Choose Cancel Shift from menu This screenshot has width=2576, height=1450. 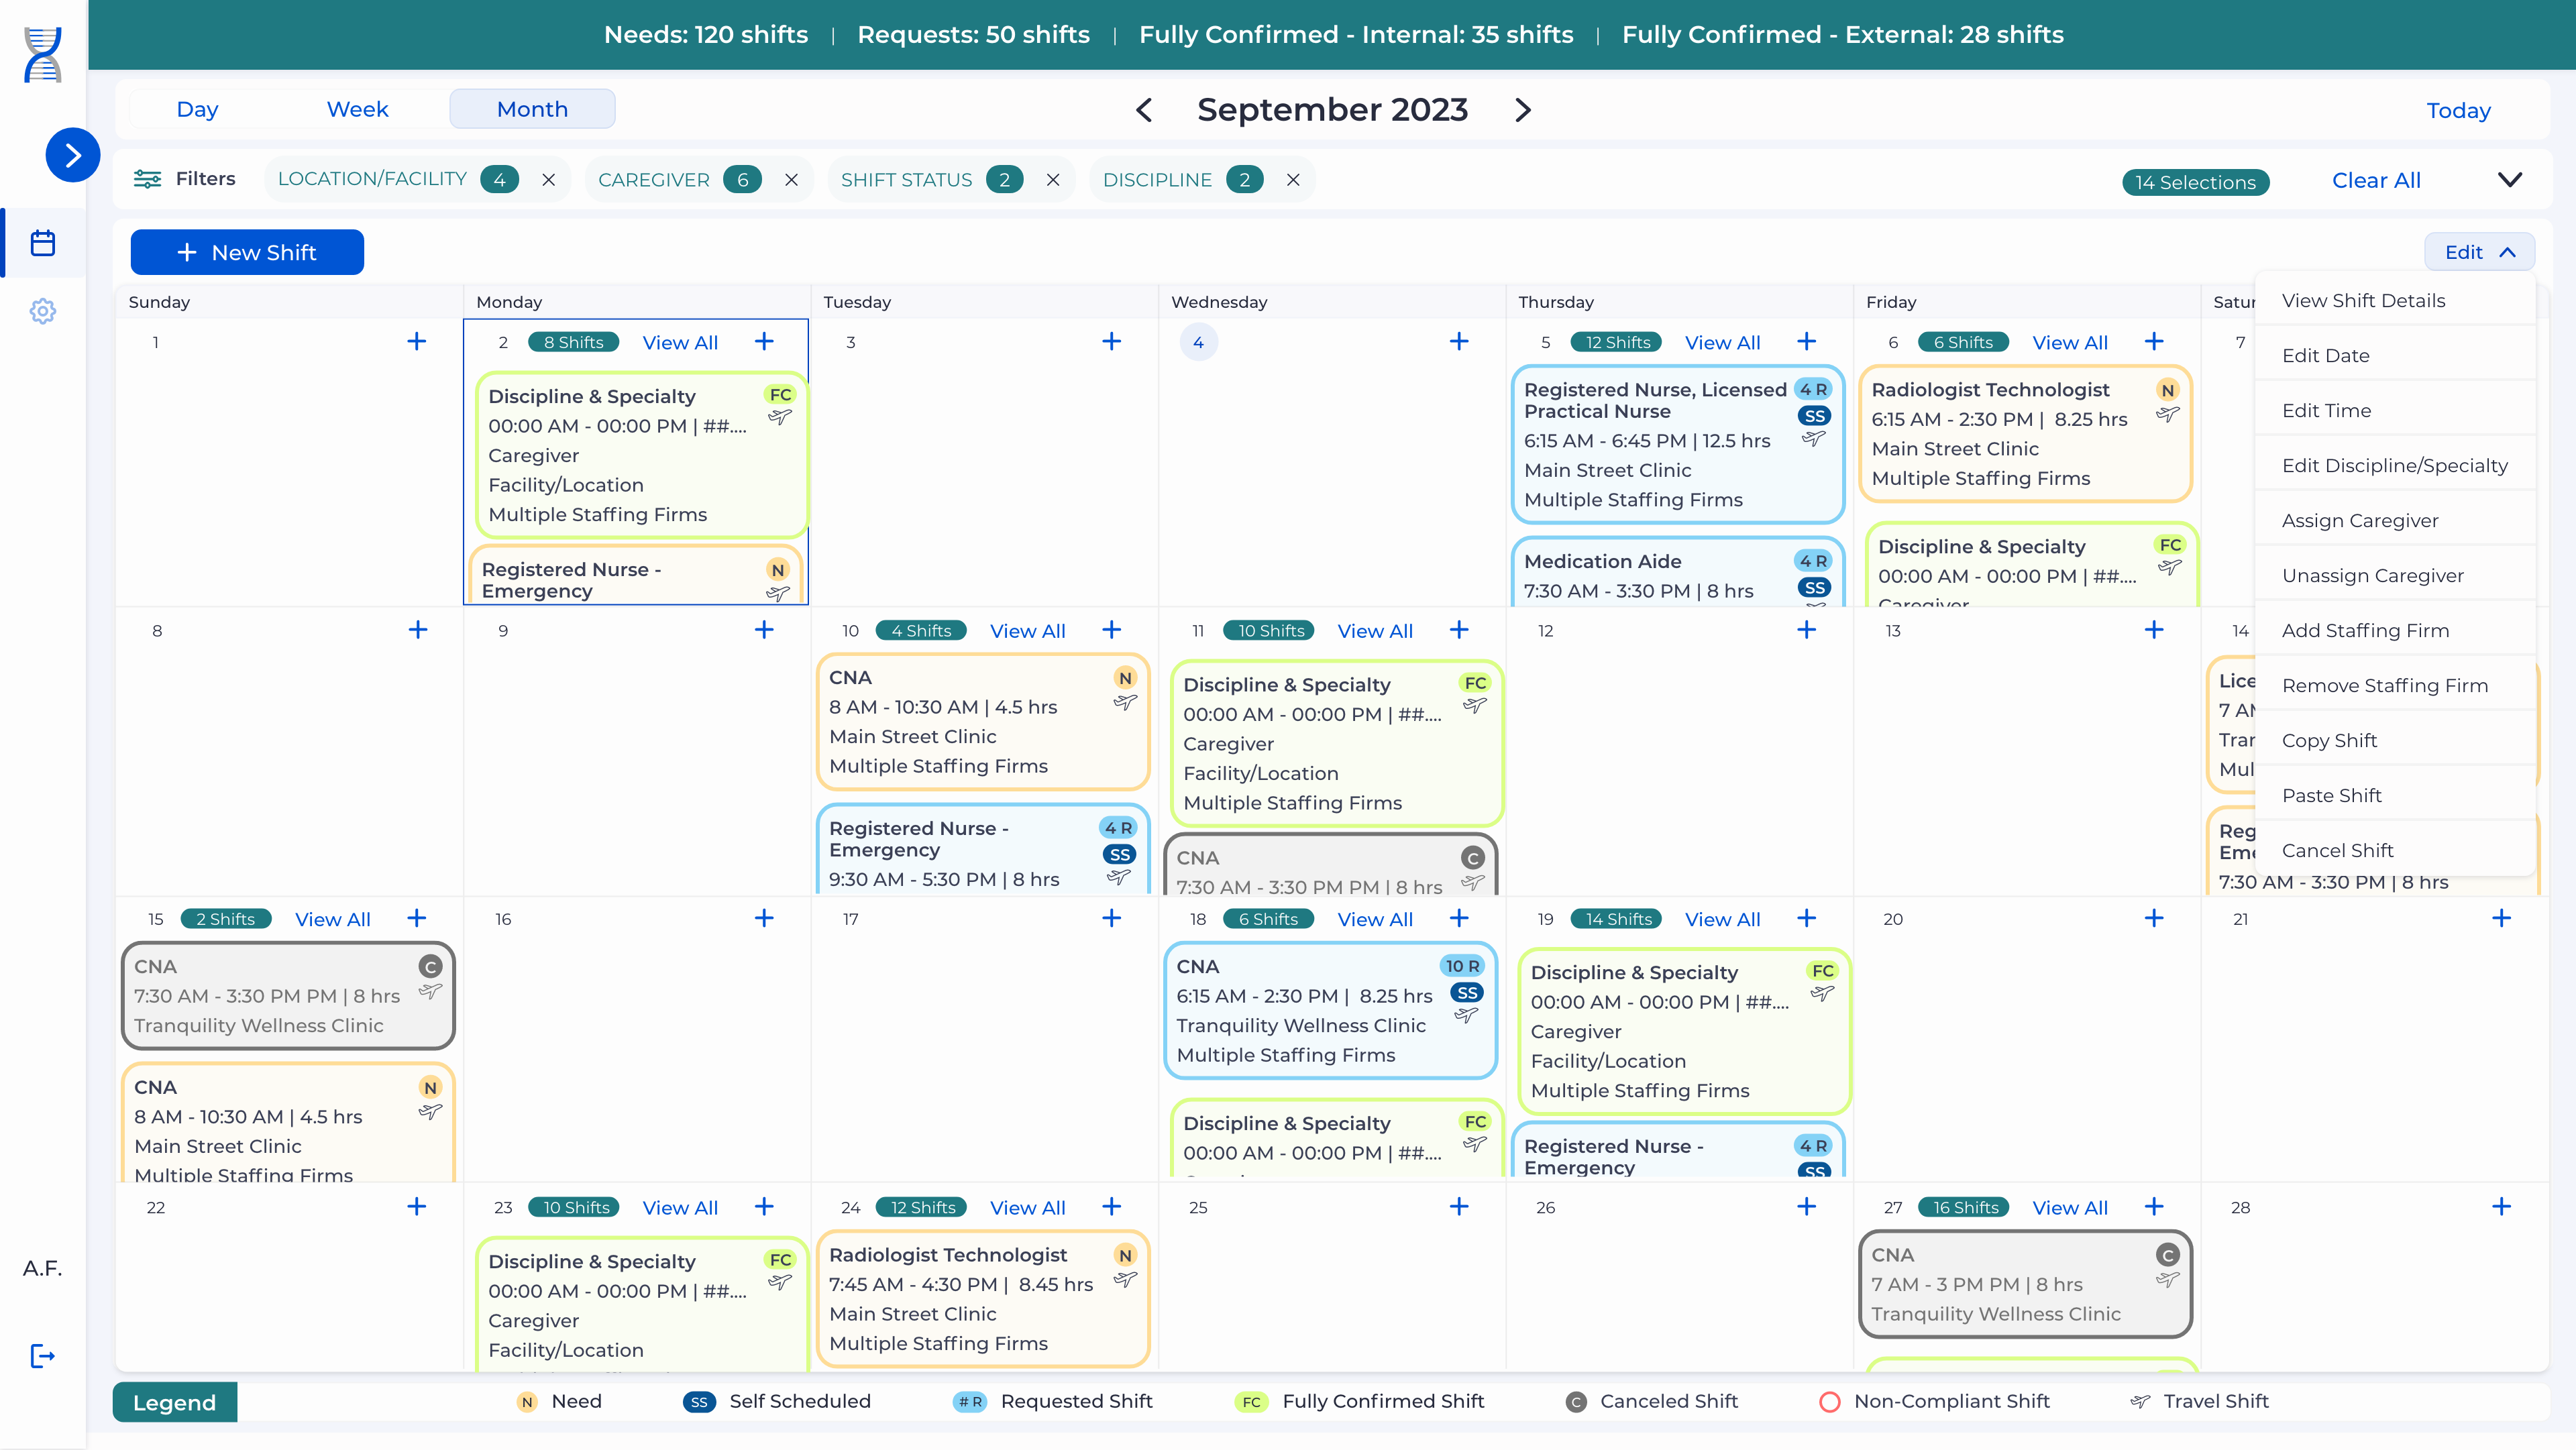(x=2395, y=851)
